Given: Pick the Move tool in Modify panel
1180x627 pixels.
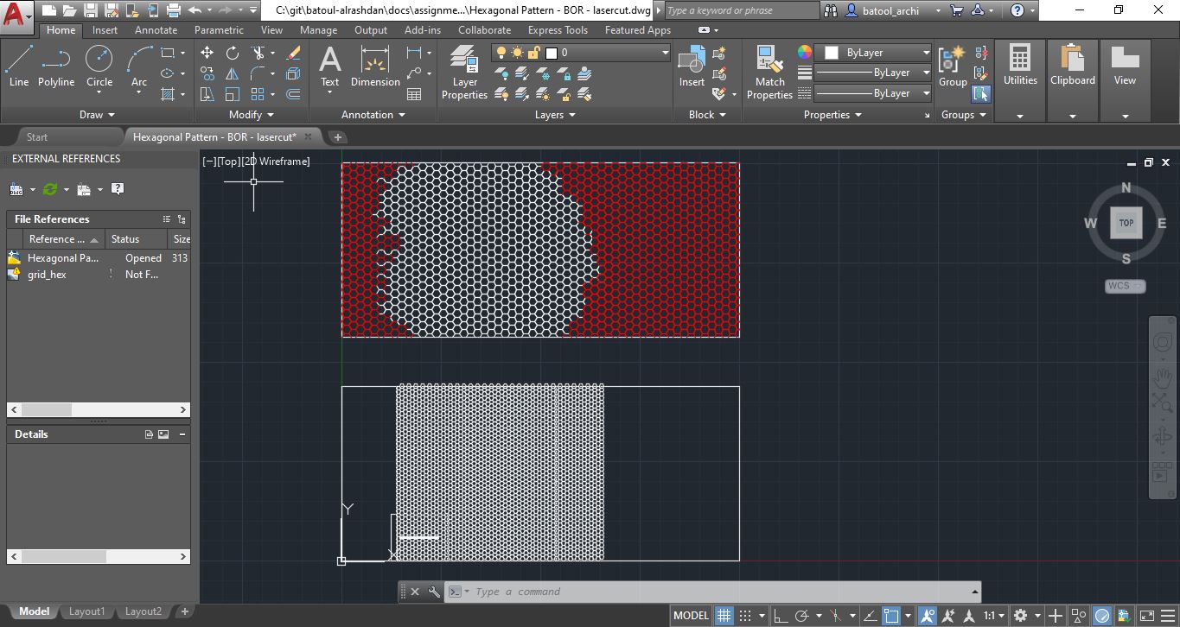Looking at the screenshot, I should tap(207, 53).
